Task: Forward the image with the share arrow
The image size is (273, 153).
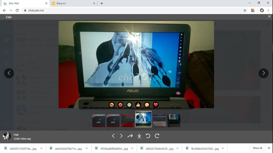Action: (130, 136)
